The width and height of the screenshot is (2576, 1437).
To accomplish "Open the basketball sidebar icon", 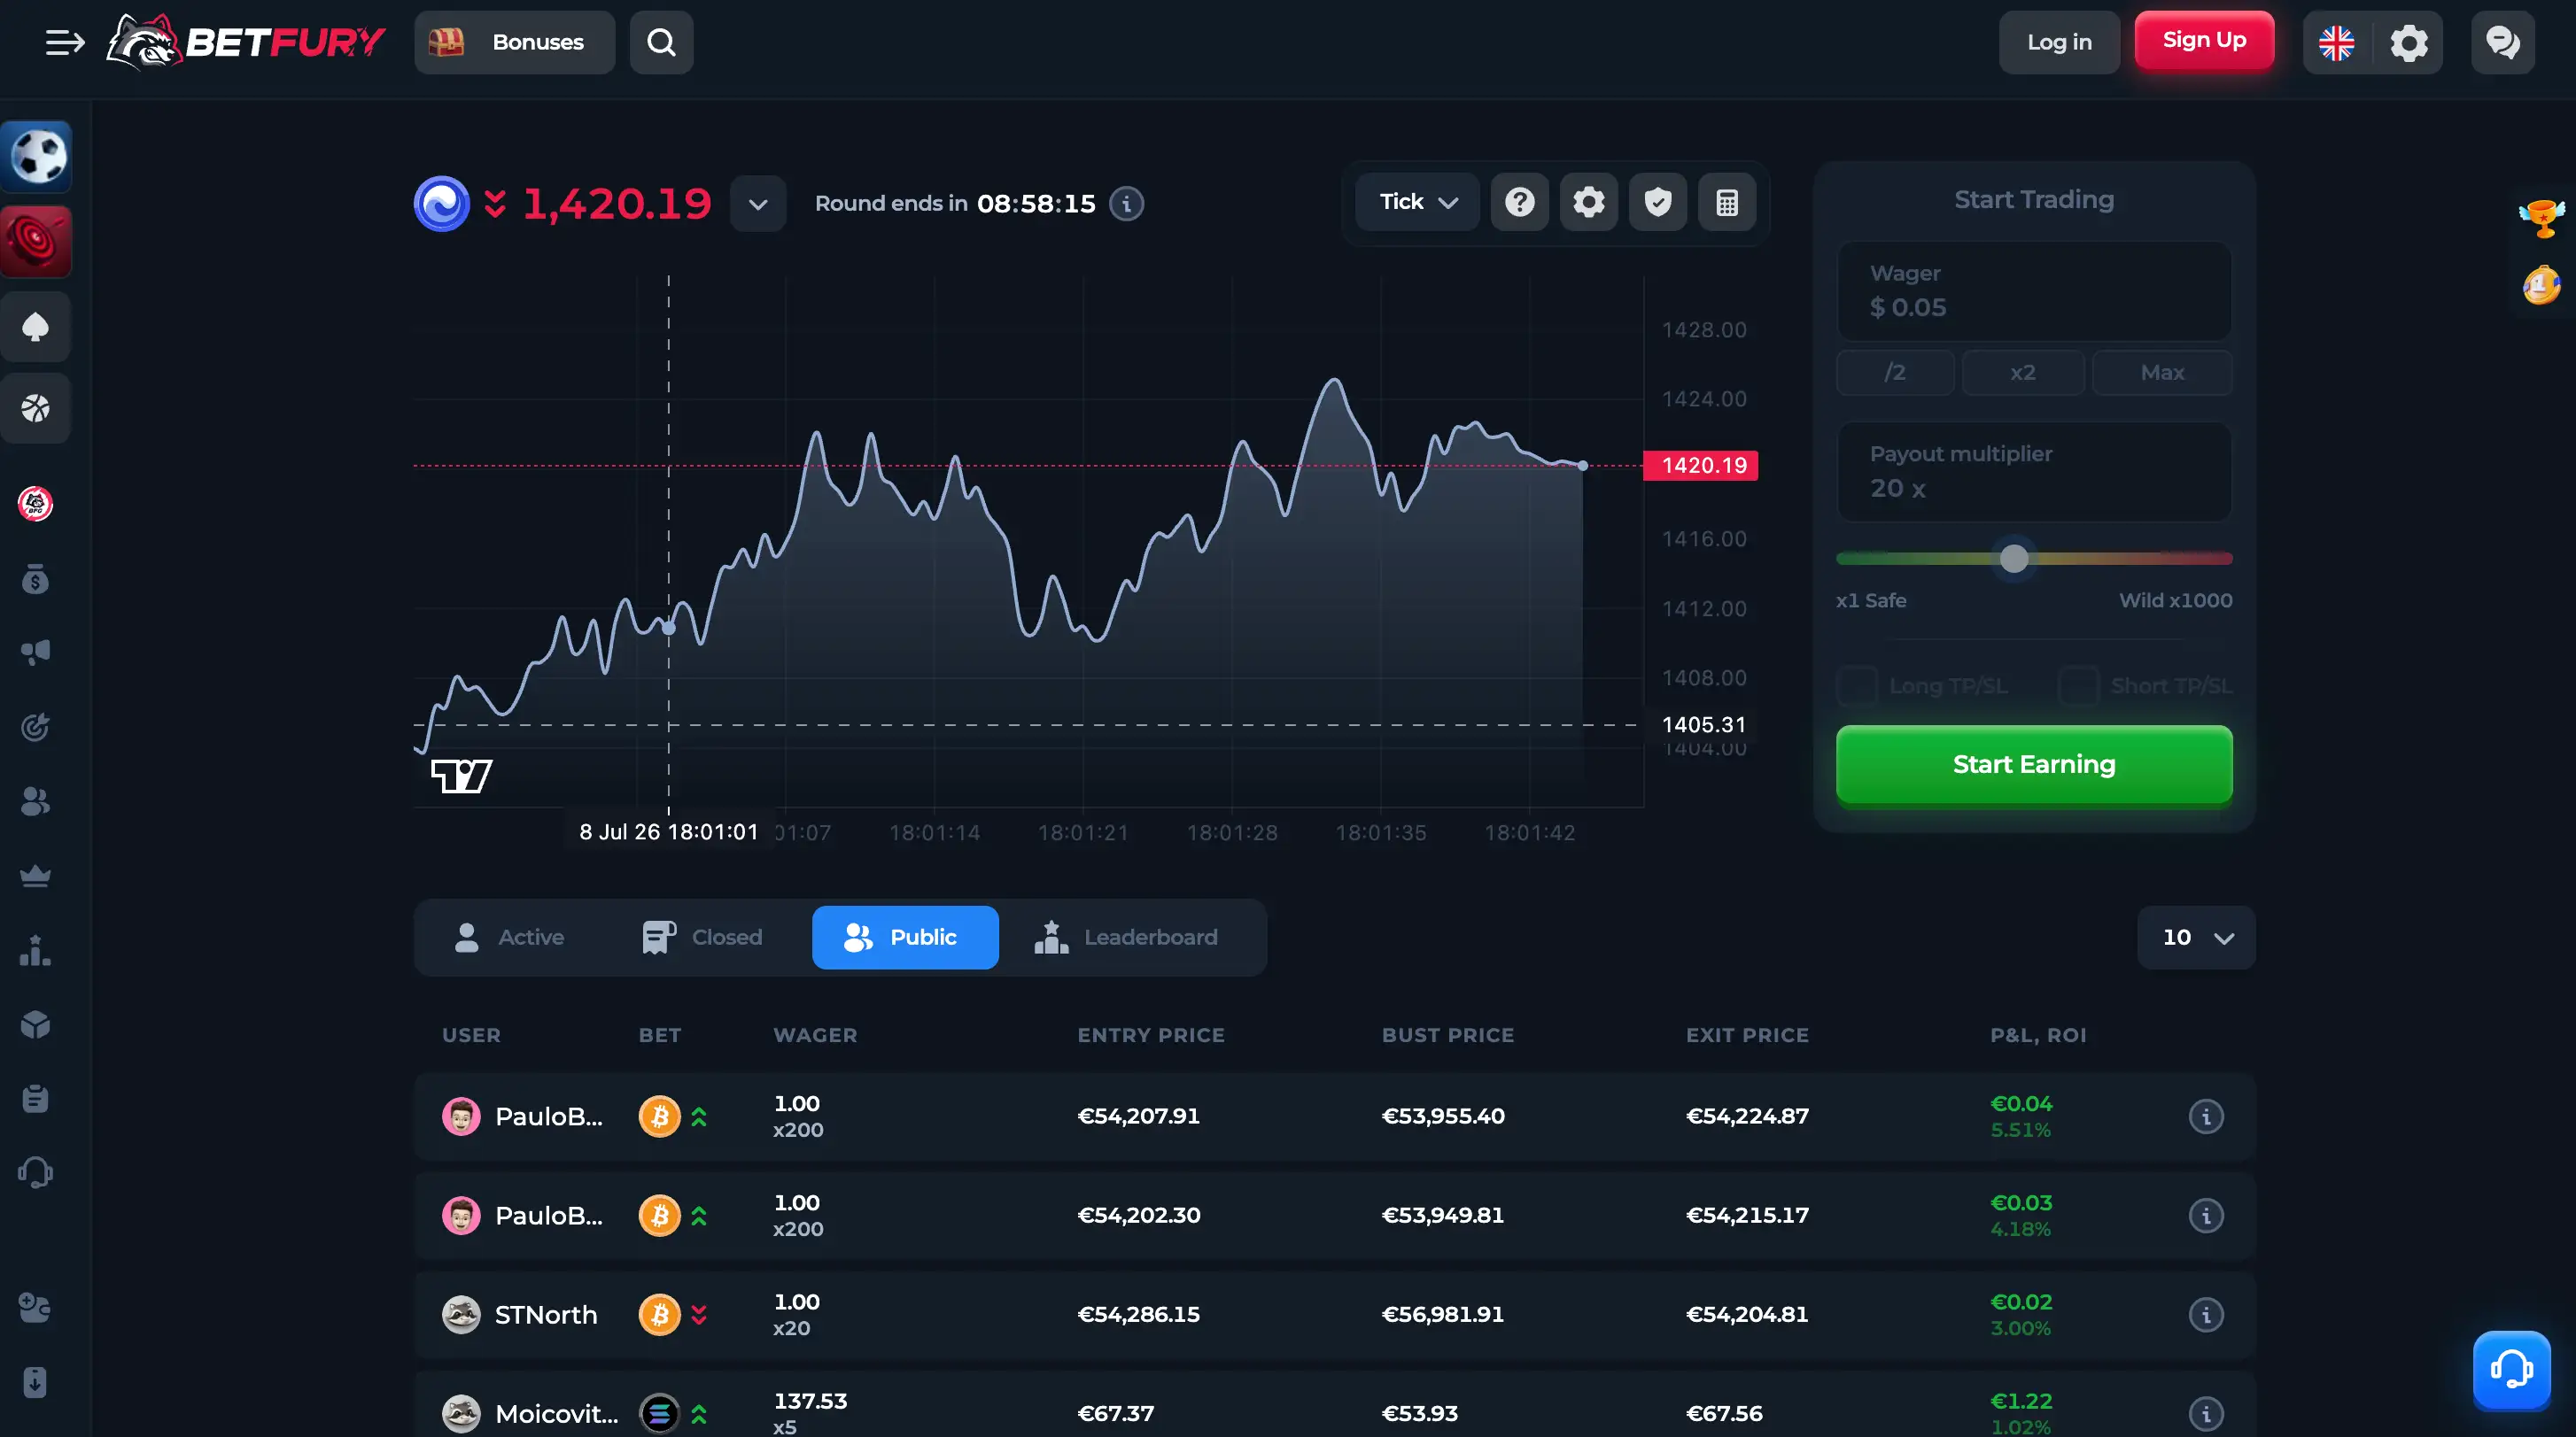I will tap(36, 407).
